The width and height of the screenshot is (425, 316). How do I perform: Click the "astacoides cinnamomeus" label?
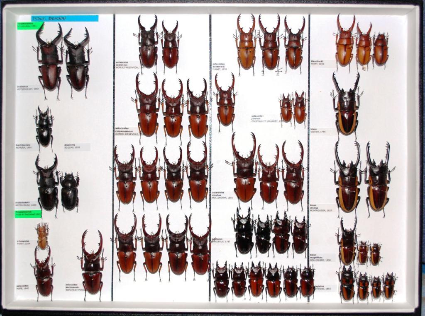point(128,131)
